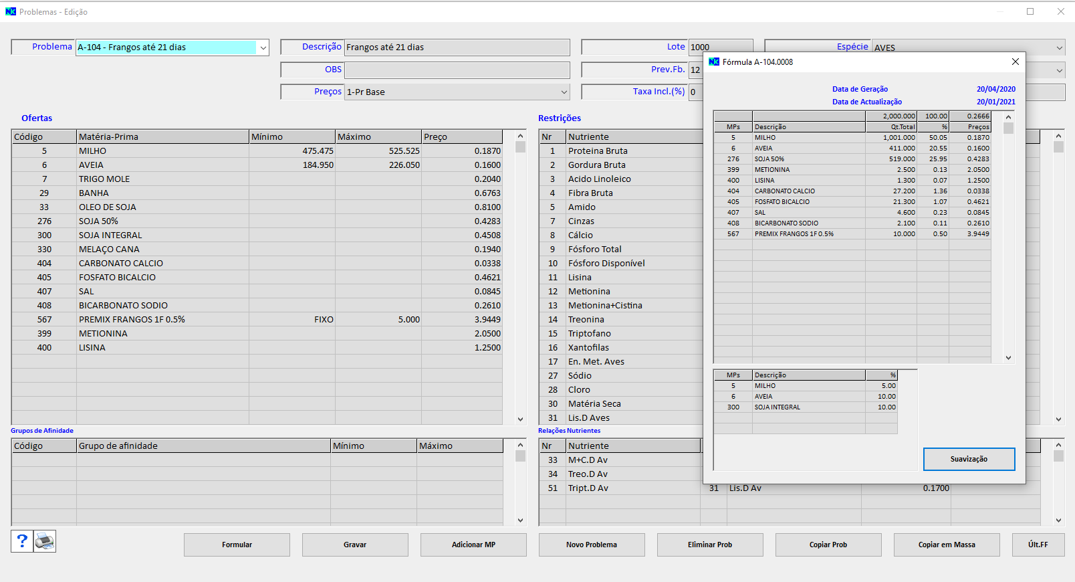Click Copiar Prob button

(x=828, y=545)
